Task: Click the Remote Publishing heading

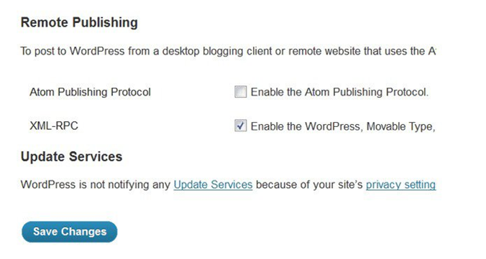Action: pyautogui.click(x=79, y=22)
